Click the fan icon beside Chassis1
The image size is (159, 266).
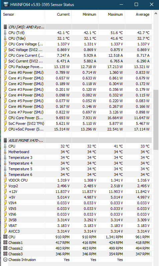[5, 242]
